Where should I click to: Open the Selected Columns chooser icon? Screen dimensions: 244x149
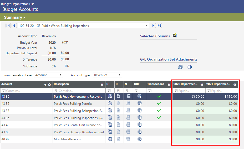pos(175,36)
